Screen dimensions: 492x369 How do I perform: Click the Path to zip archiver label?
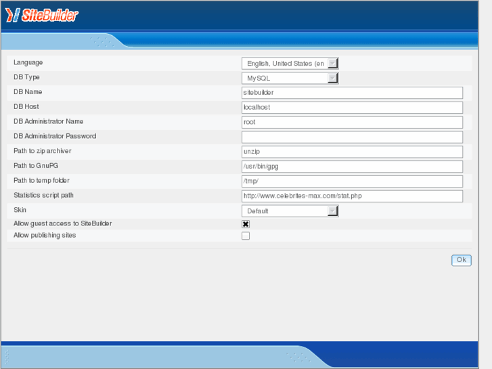[x=43, y=151]
